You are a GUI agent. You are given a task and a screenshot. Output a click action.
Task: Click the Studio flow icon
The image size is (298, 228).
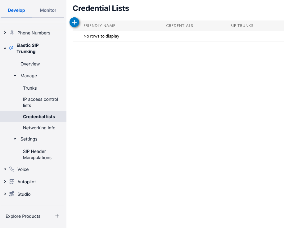(12, 194)
